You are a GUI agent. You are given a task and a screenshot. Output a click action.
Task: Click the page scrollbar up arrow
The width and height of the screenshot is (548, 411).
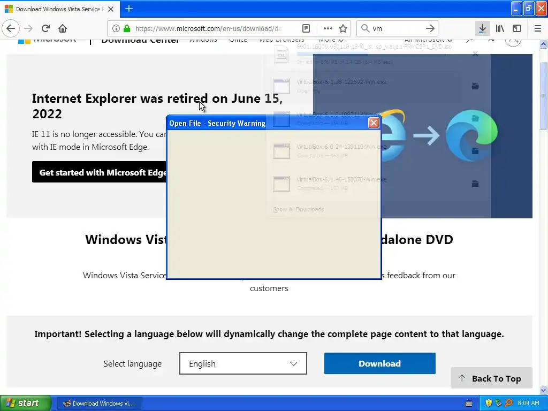point(544,44)
